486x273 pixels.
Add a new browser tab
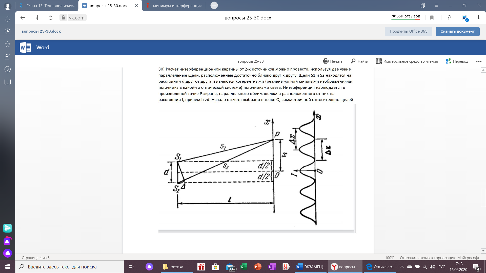tap(214, 5)
